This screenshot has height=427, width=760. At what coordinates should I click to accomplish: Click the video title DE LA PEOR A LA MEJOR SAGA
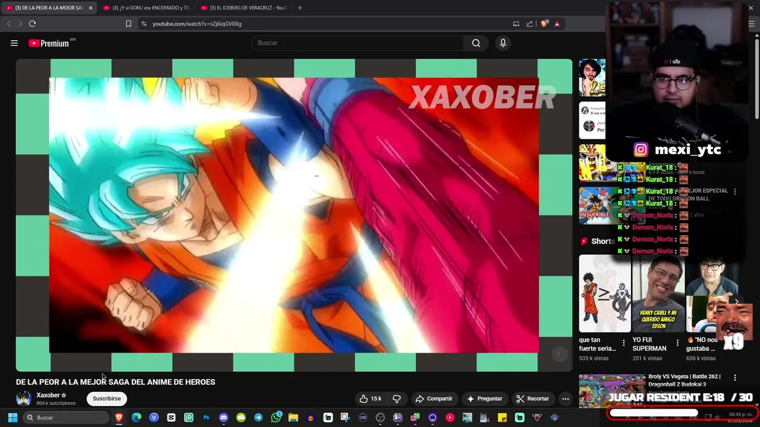[116, 382]
